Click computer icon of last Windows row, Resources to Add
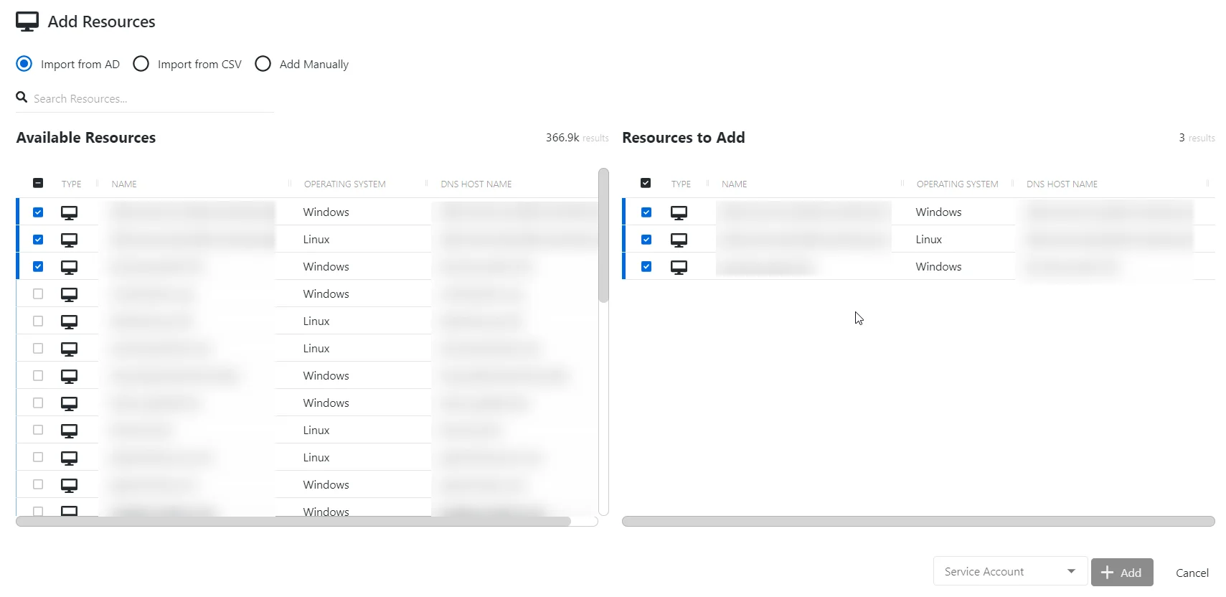 [679, 267]
